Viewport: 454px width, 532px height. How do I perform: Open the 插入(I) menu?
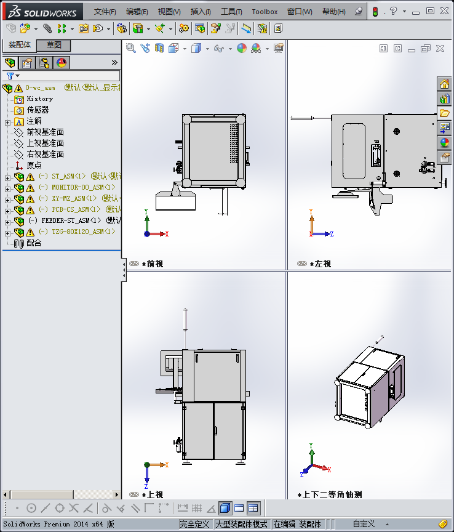click(201, 12)
